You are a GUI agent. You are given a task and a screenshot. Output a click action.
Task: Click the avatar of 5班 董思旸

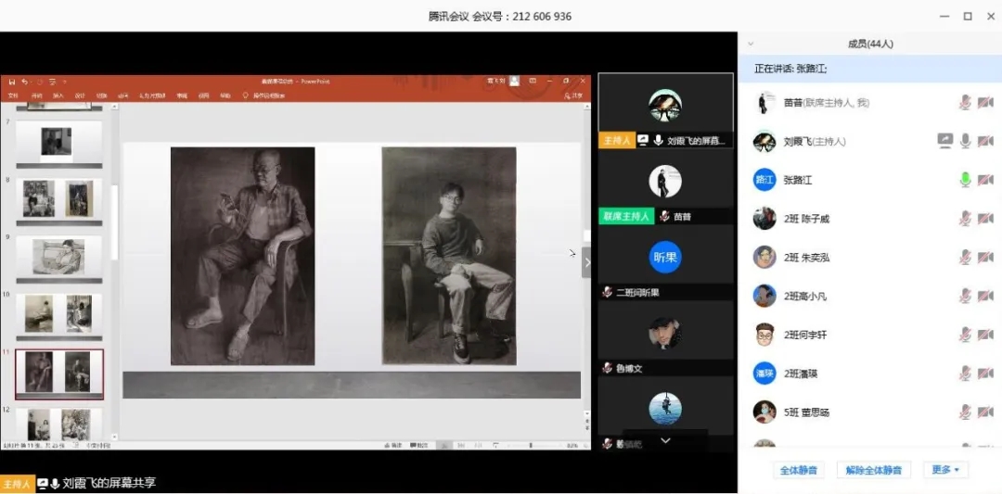(x=764, y=412)
